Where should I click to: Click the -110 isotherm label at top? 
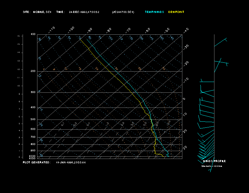[x=52, y=30]
